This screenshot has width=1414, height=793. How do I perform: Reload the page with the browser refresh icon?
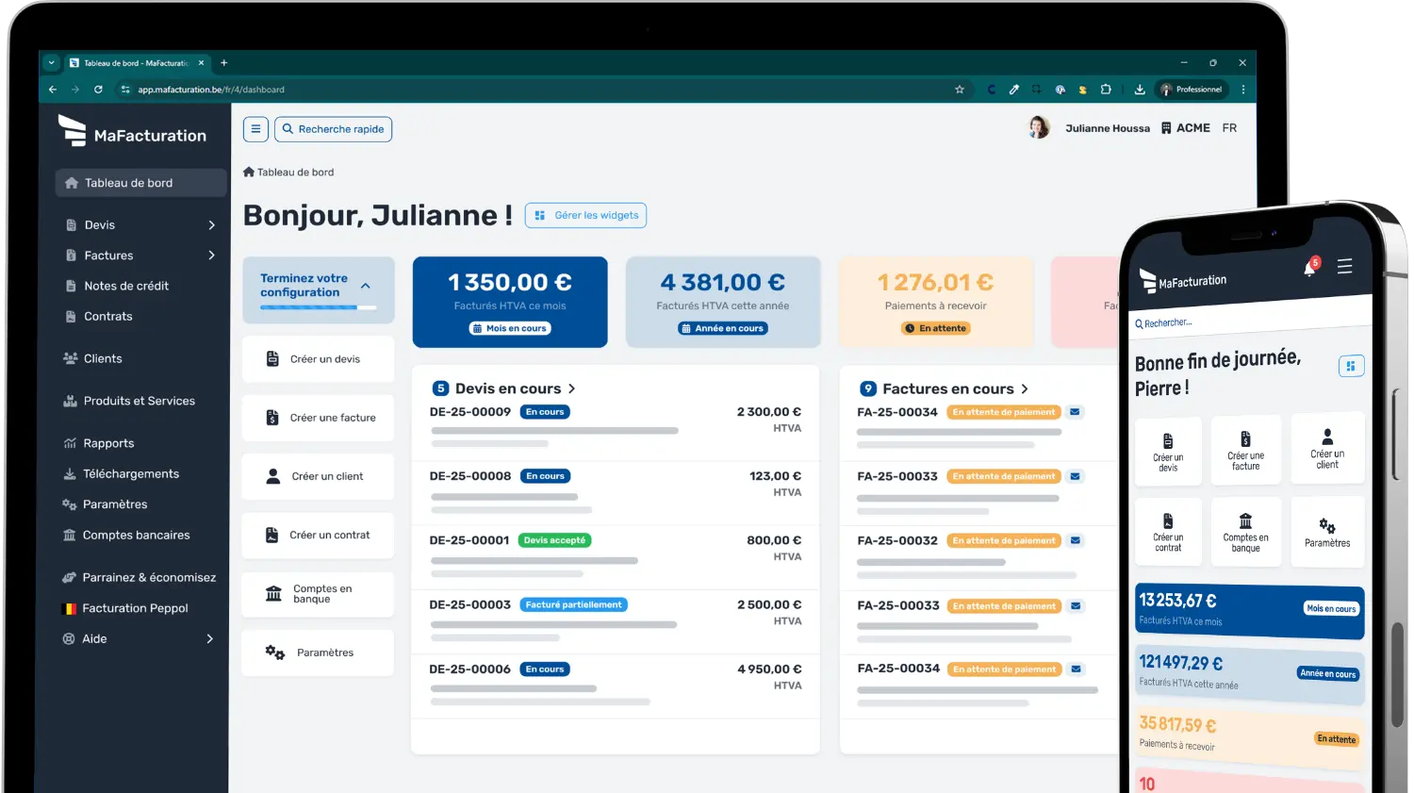coord(98,90)
